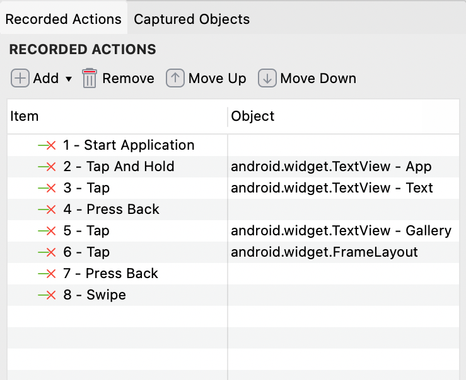466x380 pixels.
Task: Click the TextView - App object cell
Action: pyautogui.click(x=331, y=167)
